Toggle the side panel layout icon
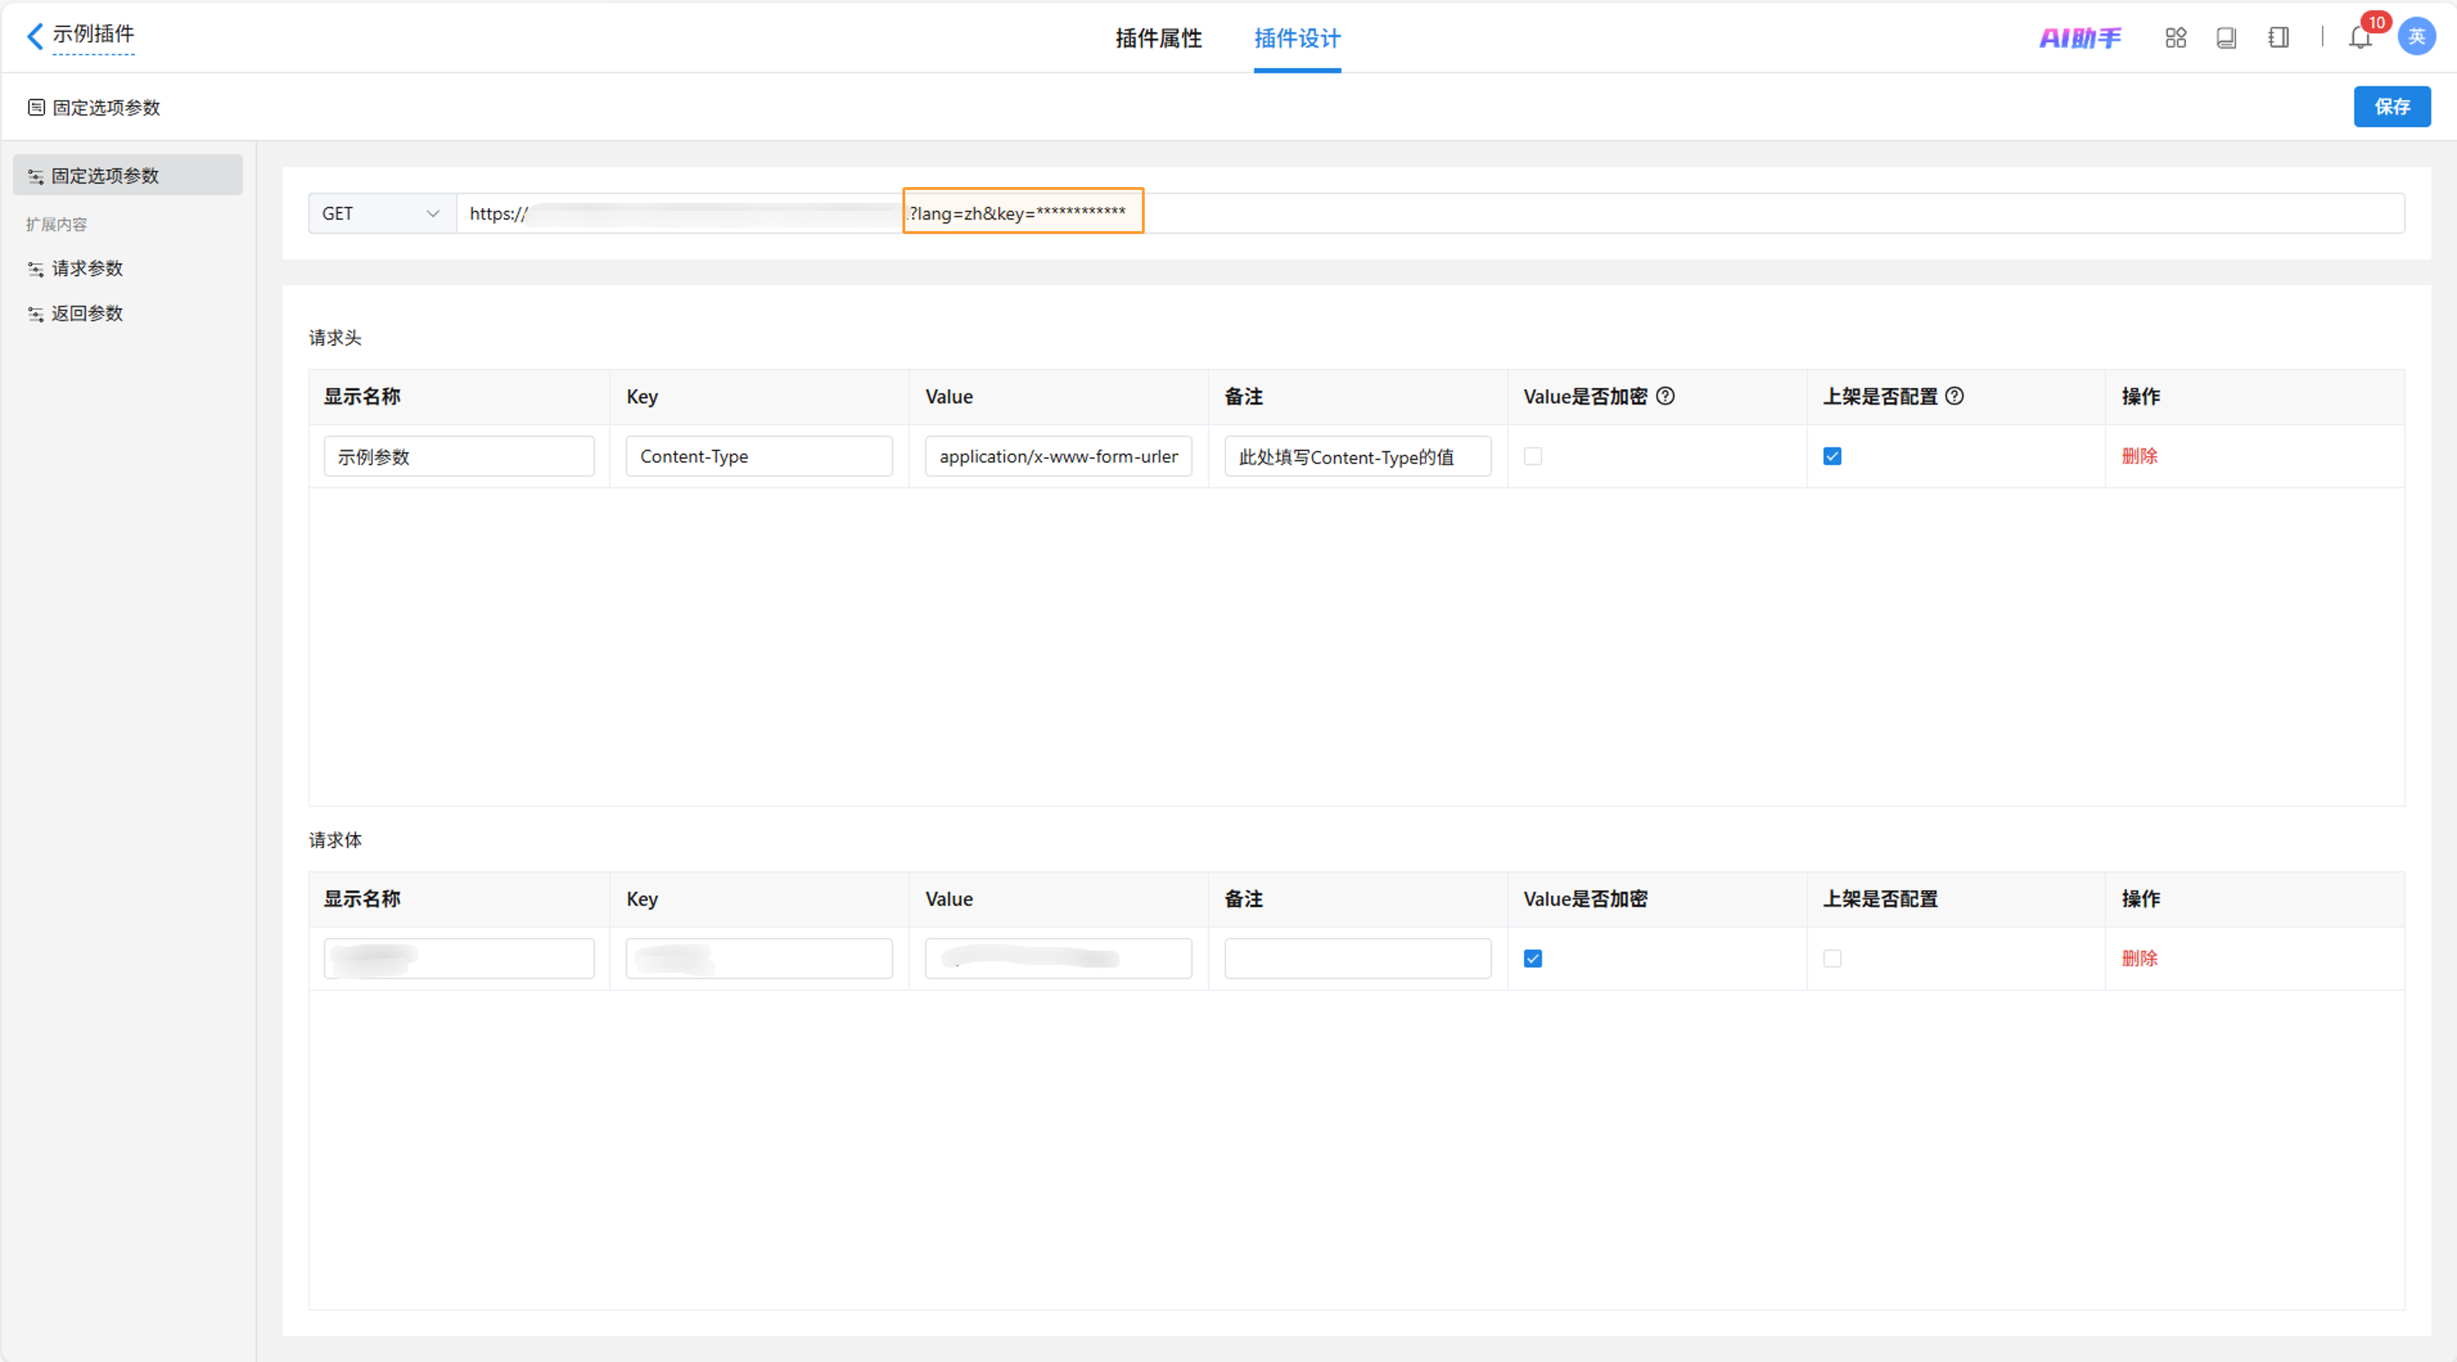The image size is (2457, 1362). pyautogui.click(x=2279, y=38)
